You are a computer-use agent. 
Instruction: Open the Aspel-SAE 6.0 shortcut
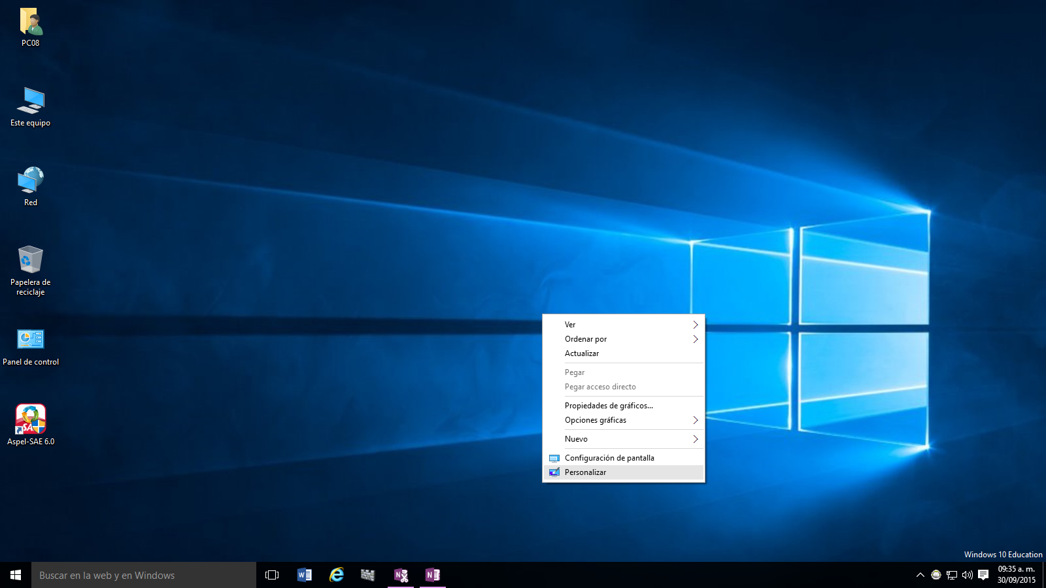tap(30, 419)
